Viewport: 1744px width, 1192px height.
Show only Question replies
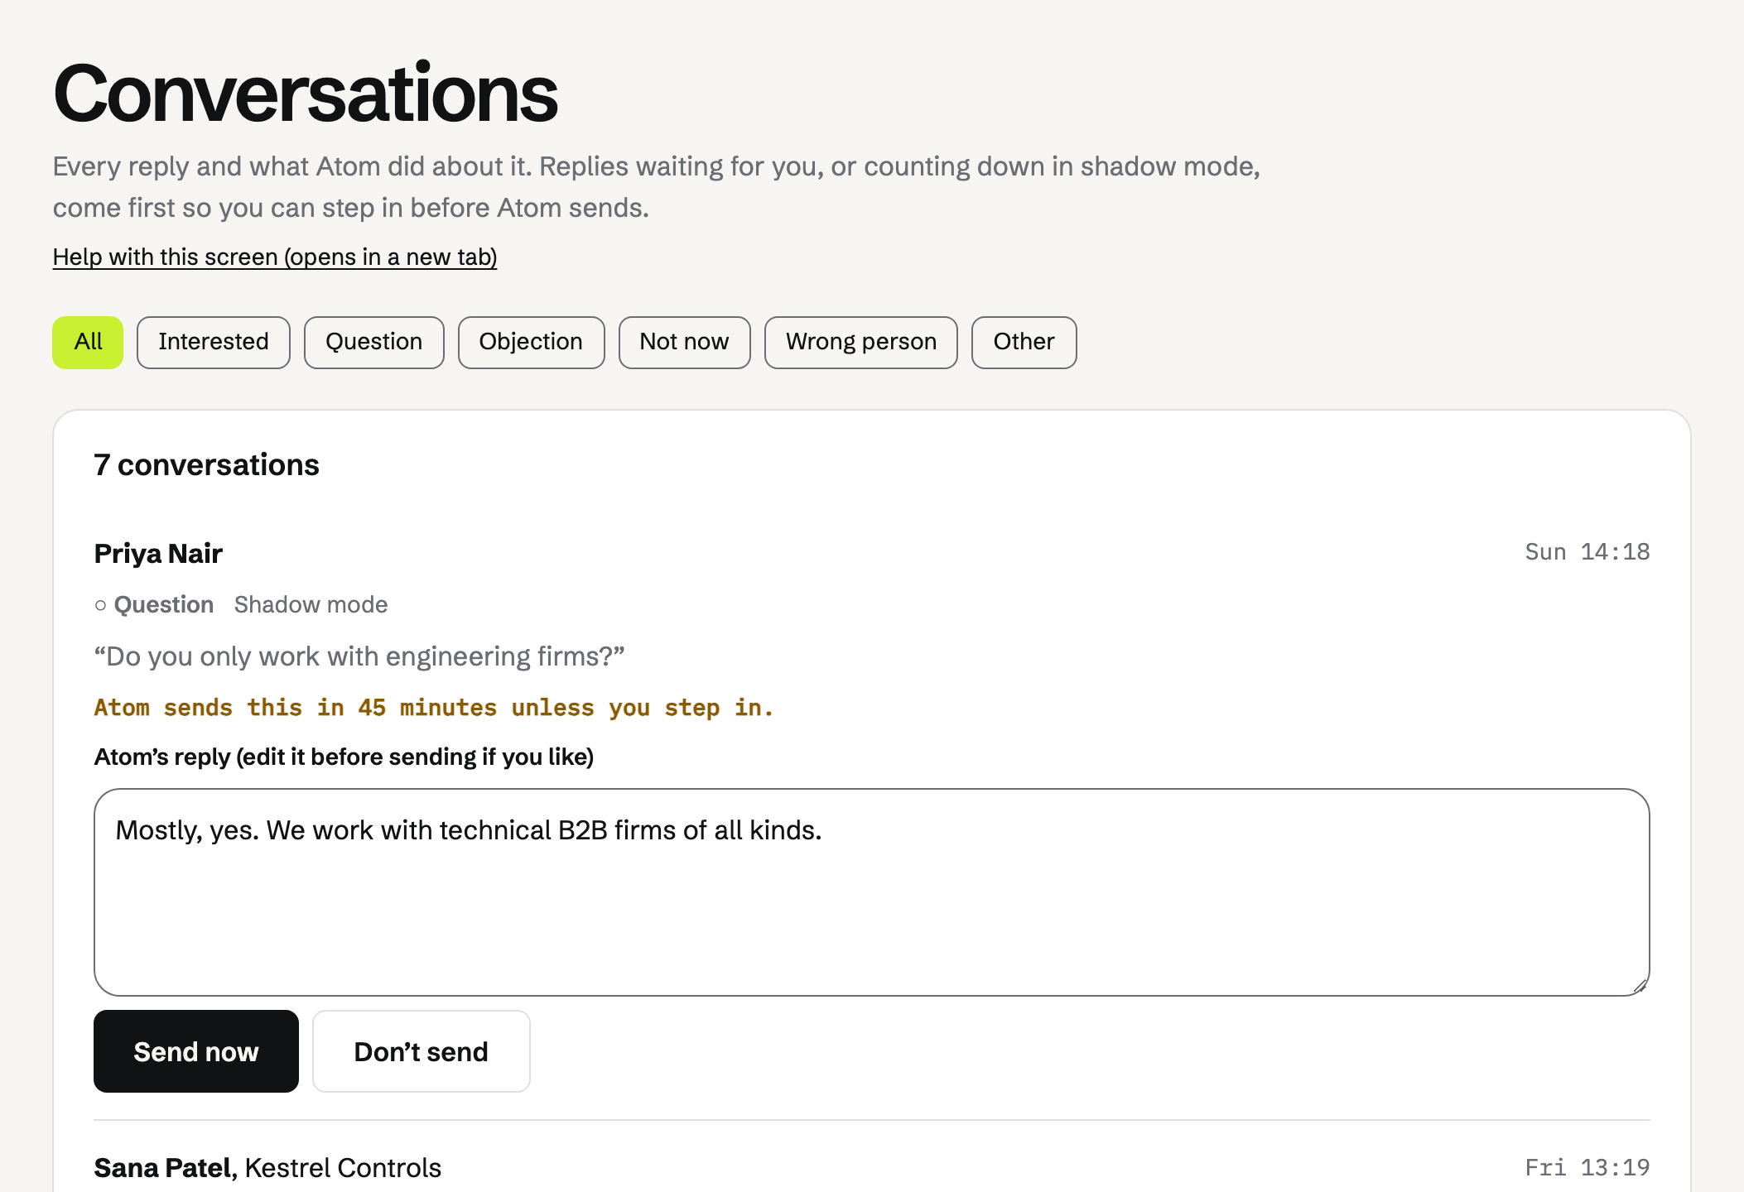374,342
